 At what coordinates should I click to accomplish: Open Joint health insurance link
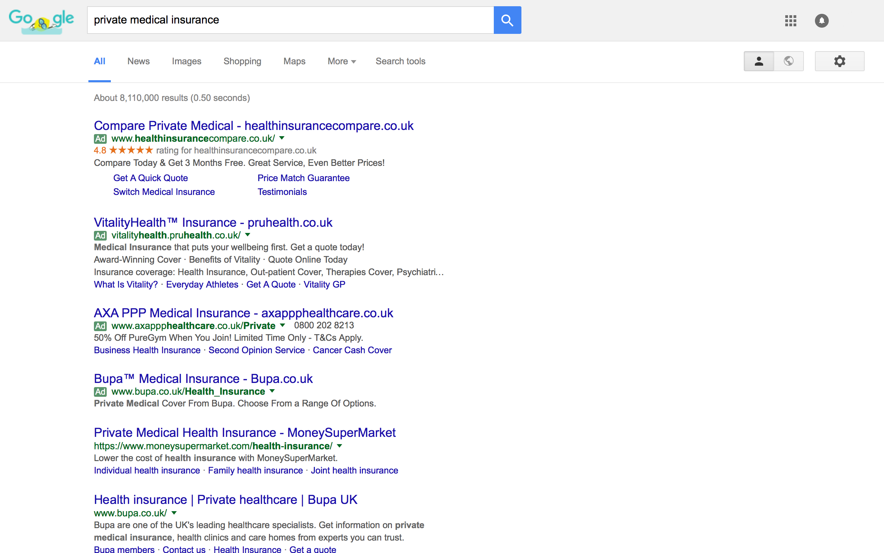point(354,470)
